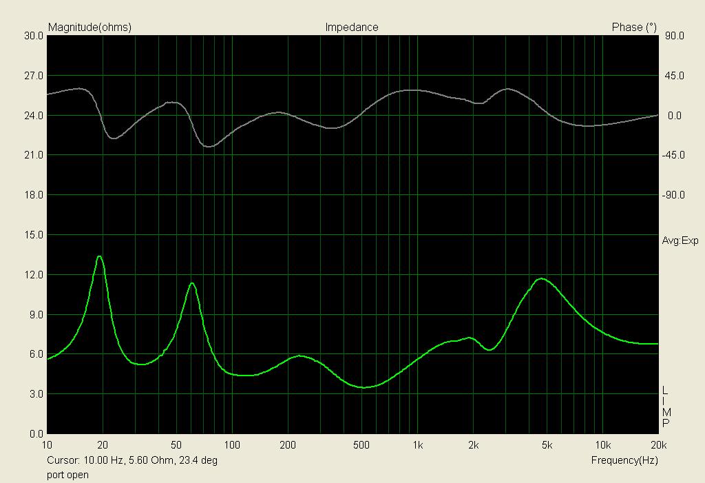Click the "Avg:Exp" label
The height and width of the screenshot is (483, 705).
pyautogui.click(x=680, y=241)
